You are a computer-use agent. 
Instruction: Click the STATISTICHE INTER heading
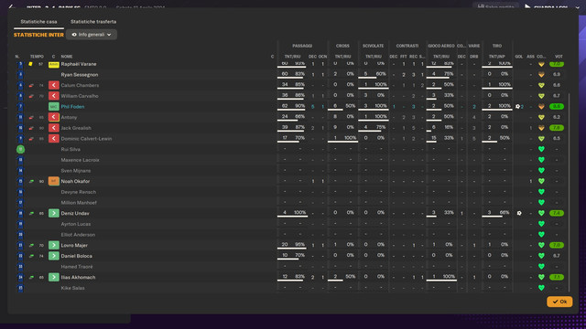(38, 35)
